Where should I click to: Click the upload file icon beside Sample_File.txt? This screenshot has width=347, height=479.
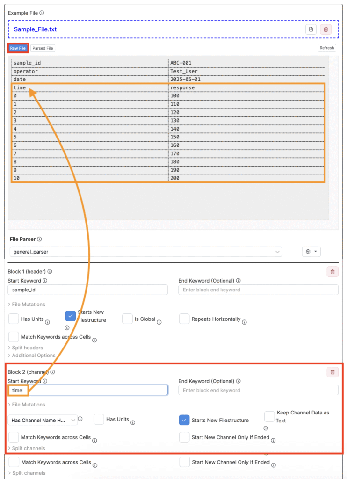click(311, 29)
